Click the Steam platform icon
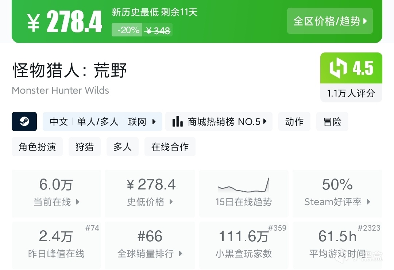The height and width of the screenshot is (270, 394). tap(24, 121)
